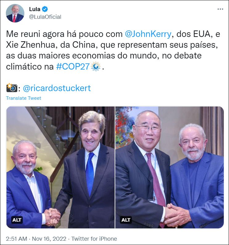Open the @ricardostuckert profile mention
229x245 pixels.
pos(57,88)
